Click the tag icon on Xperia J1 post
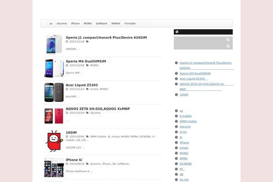Viewport: 273px width, 182px height. (87, 41)
